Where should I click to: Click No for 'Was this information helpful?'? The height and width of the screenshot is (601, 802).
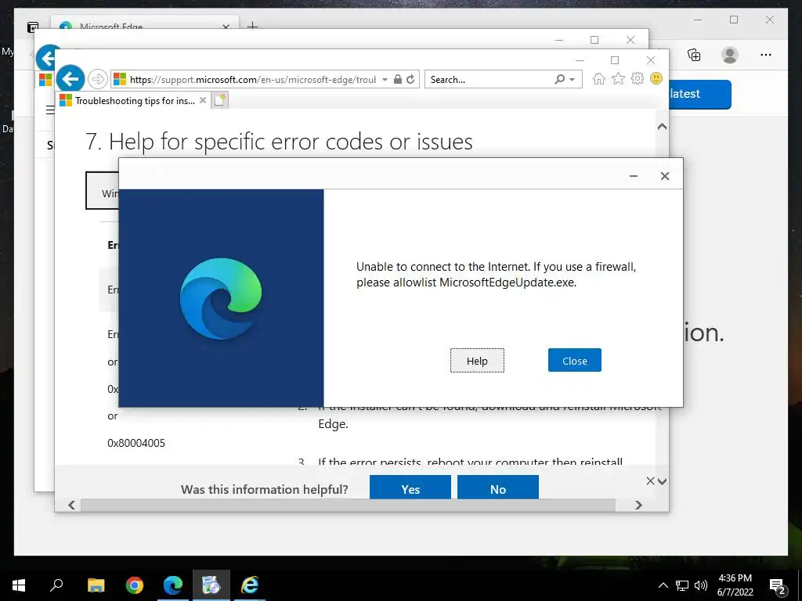tap(497, 488)
